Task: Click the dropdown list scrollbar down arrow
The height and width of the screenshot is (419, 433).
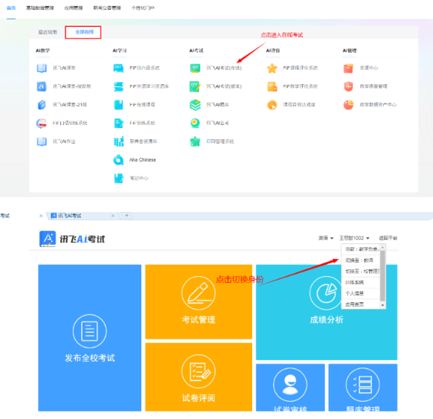Action: 382,305
